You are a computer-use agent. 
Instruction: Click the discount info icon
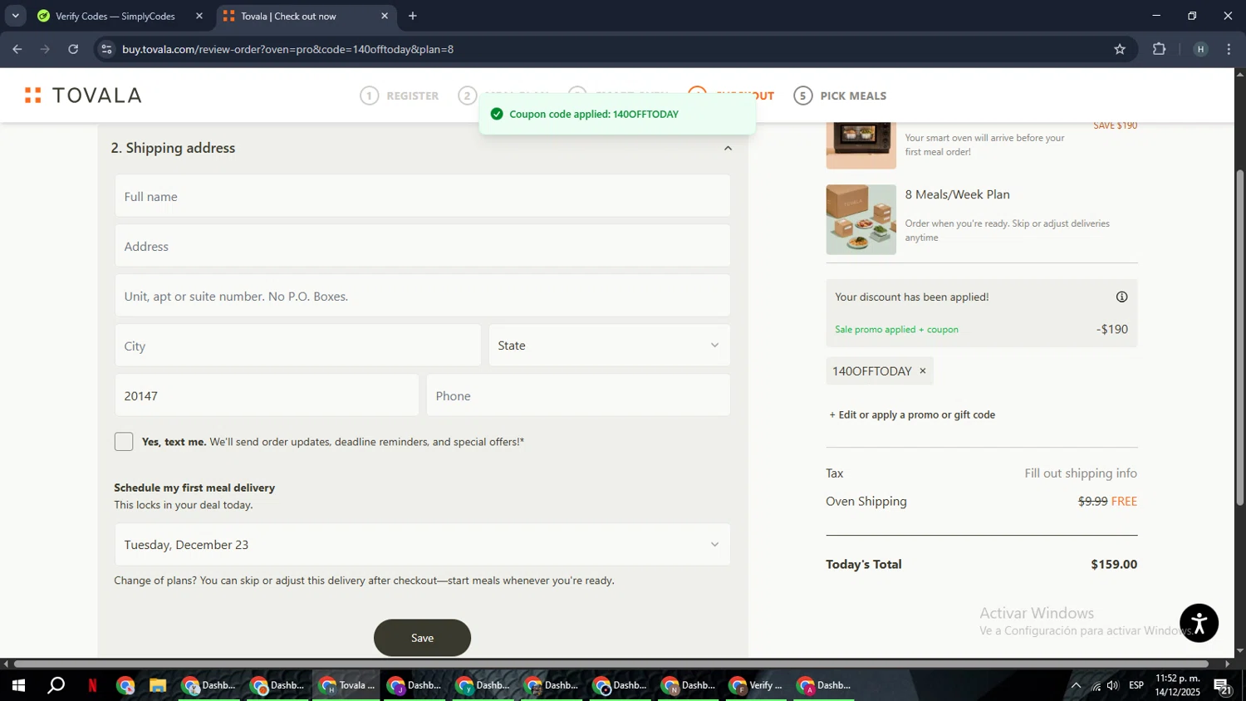click(x=1121, y=297)
